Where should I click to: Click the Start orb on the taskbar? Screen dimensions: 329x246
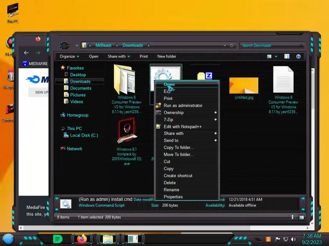click(8, 239)
